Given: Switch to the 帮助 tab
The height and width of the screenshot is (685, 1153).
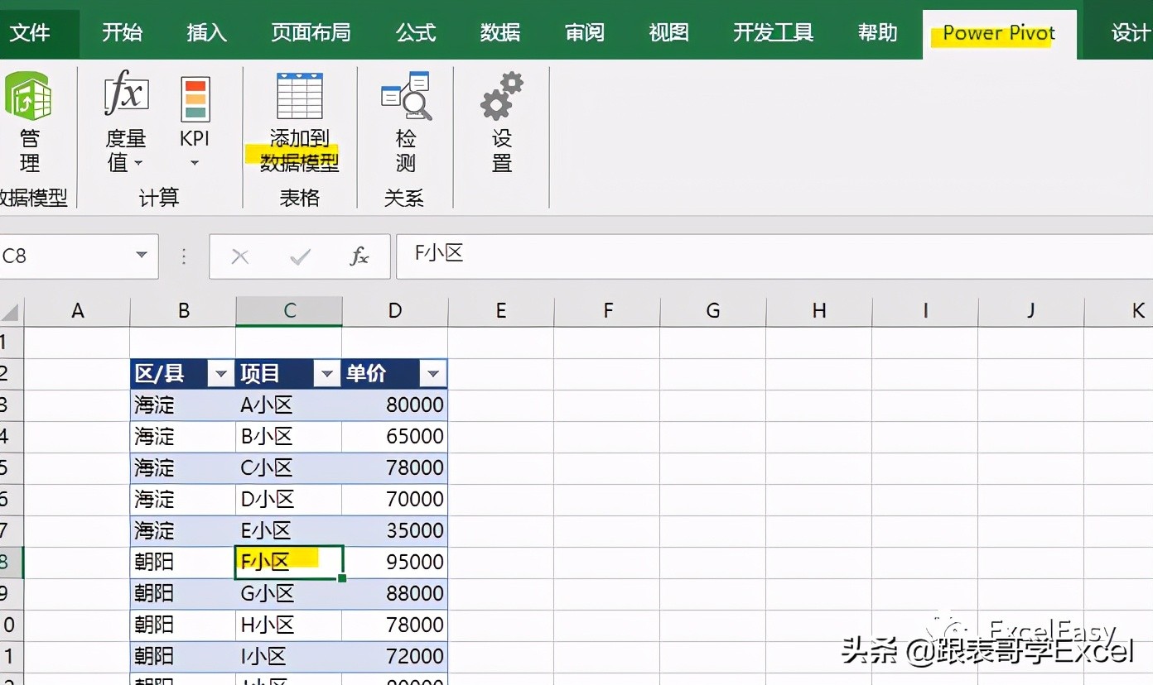Looking at the screenshot, I should (878, 33).
